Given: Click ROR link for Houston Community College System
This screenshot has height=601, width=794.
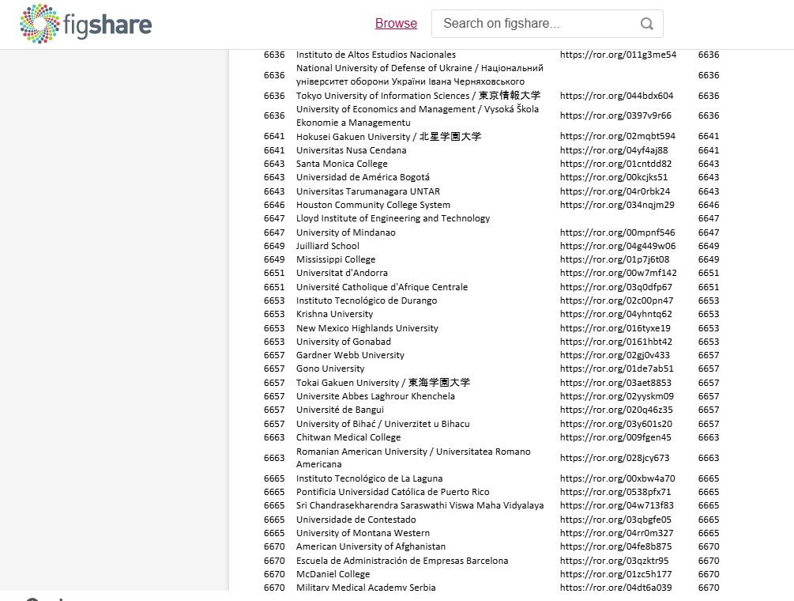Looking at the screenshot, I should [x=617, y=206].
